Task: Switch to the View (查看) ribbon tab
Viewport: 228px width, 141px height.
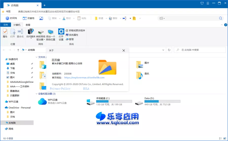Action: tap(28, 25)
